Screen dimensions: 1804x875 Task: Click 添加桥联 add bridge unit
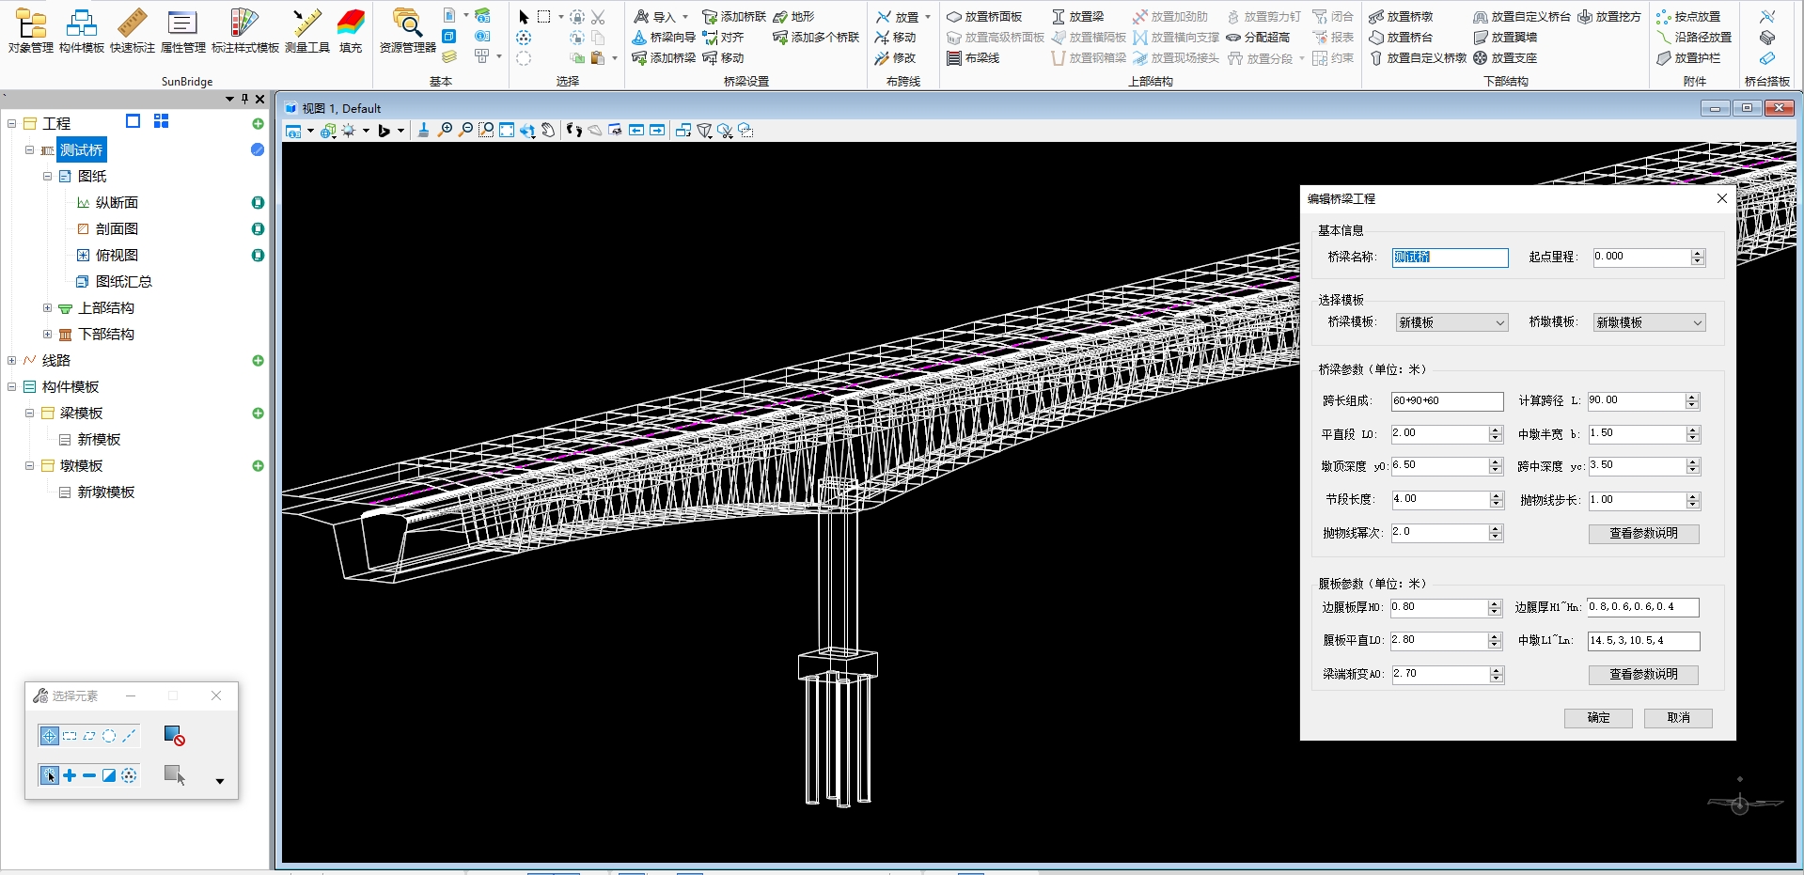(734, 17)
